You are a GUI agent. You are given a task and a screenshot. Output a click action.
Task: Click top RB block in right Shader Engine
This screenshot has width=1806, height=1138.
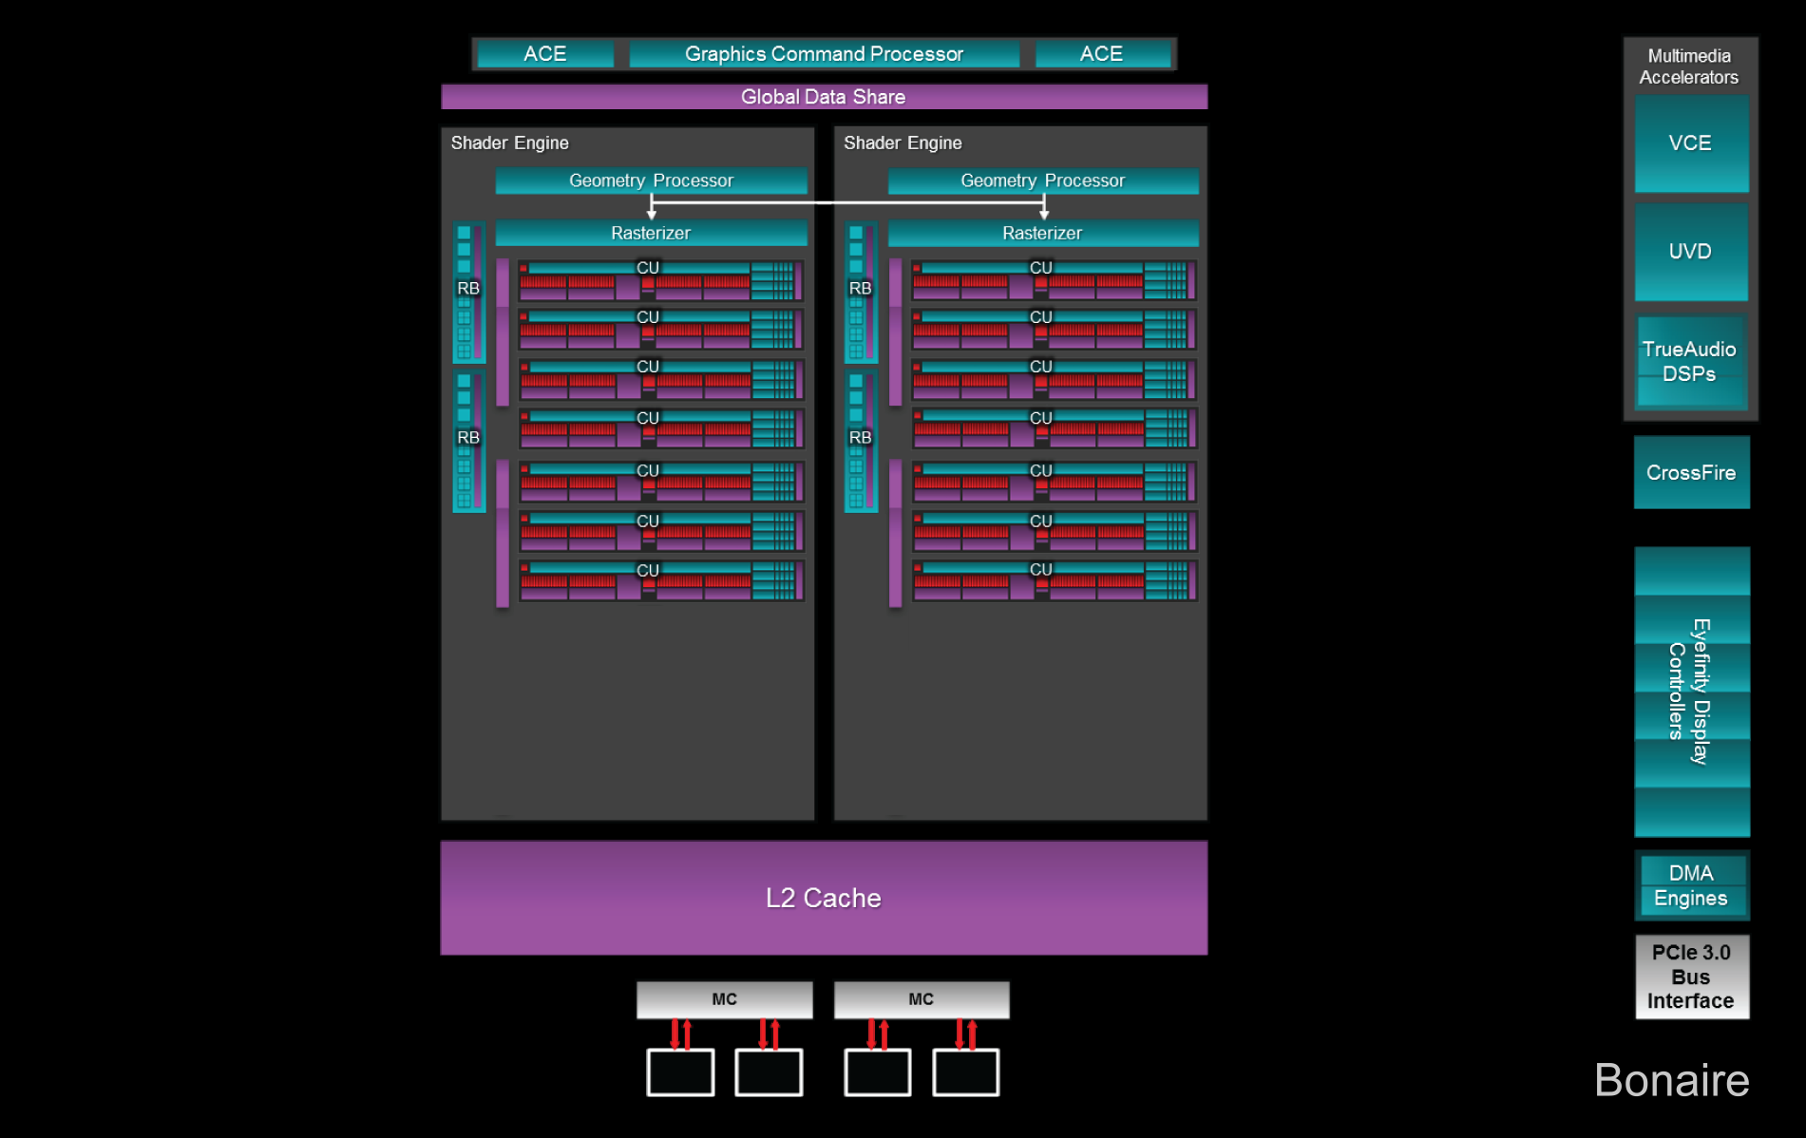861,292
